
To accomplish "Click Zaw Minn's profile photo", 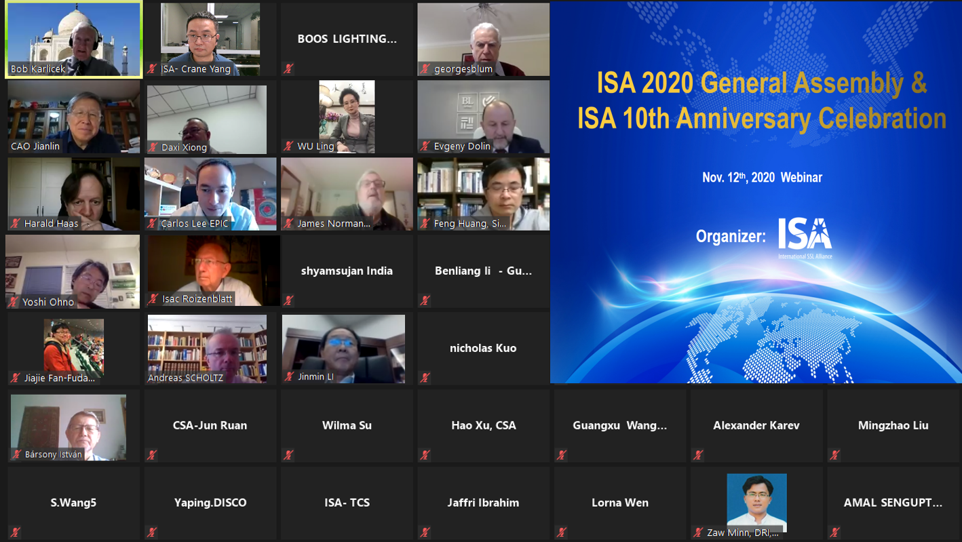I will 756,501.
